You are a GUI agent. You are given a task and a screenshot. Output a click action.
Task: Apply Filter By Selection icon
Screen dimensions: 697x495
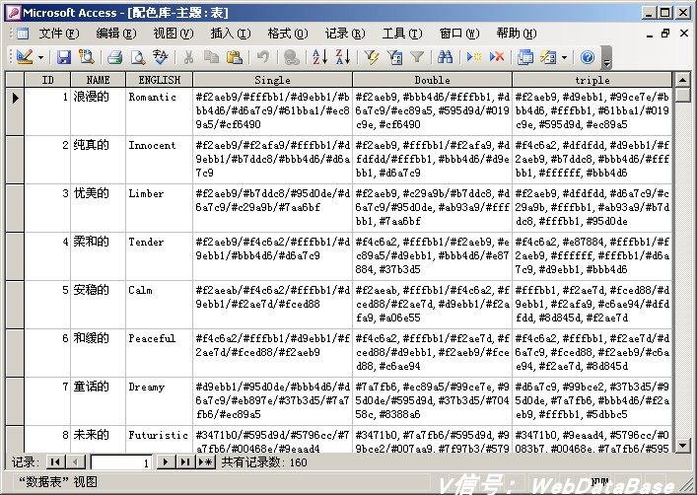[372, 57]
